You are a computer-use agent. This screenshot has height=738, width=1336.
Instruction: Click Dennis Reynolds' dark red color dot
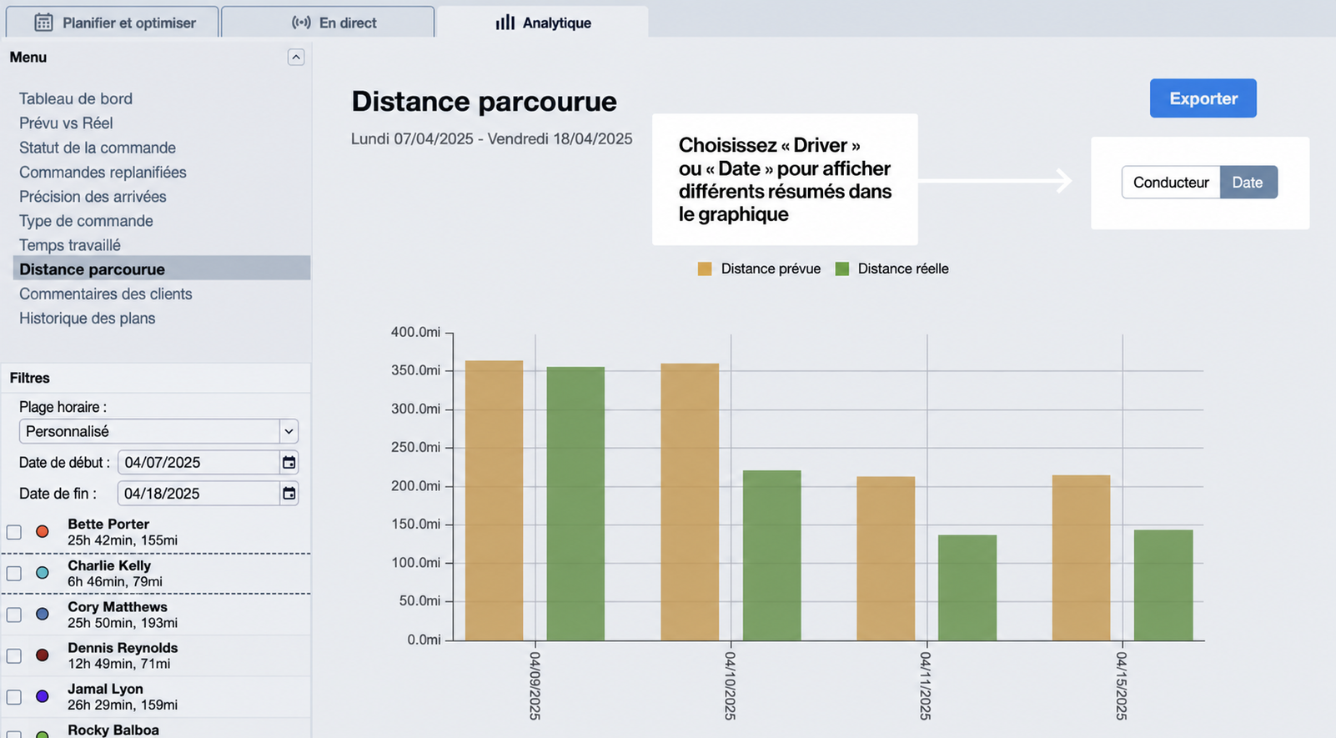(43, 655)
